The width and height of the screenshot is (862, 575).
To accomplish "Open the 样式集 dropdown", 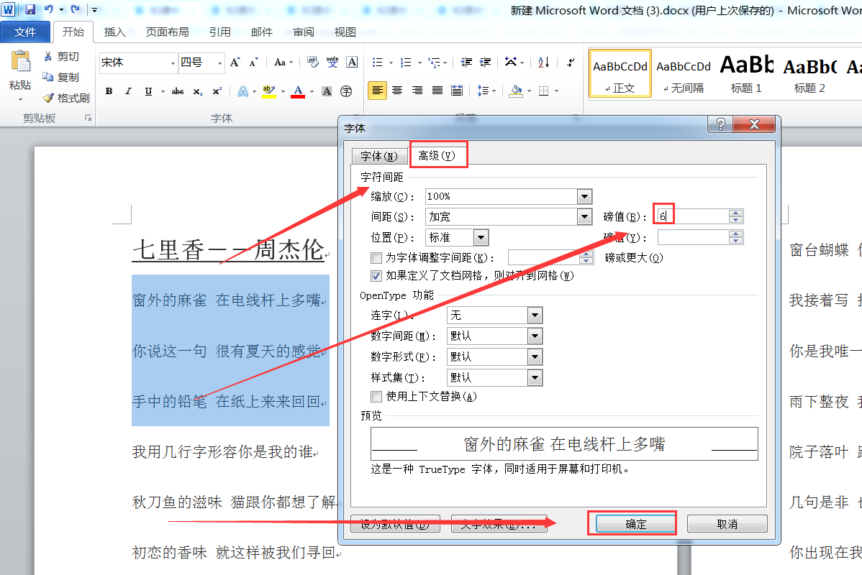I will (x=535, y=378).
